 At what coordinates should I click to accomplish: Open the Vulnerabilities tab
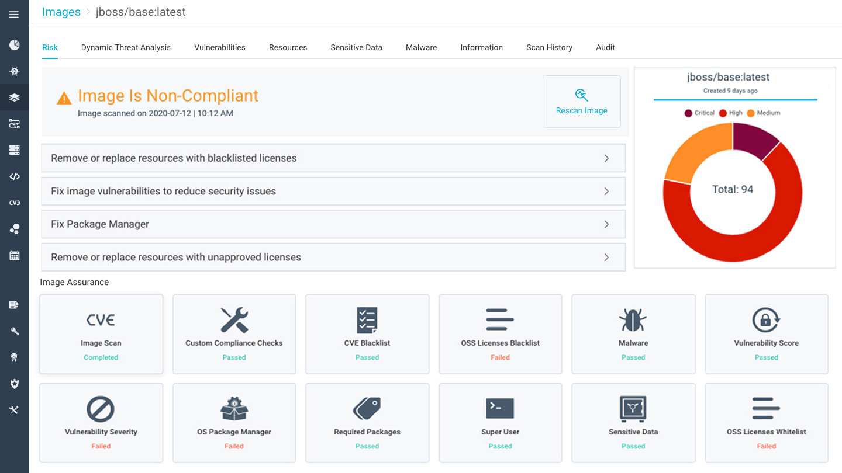pos(220,47)
